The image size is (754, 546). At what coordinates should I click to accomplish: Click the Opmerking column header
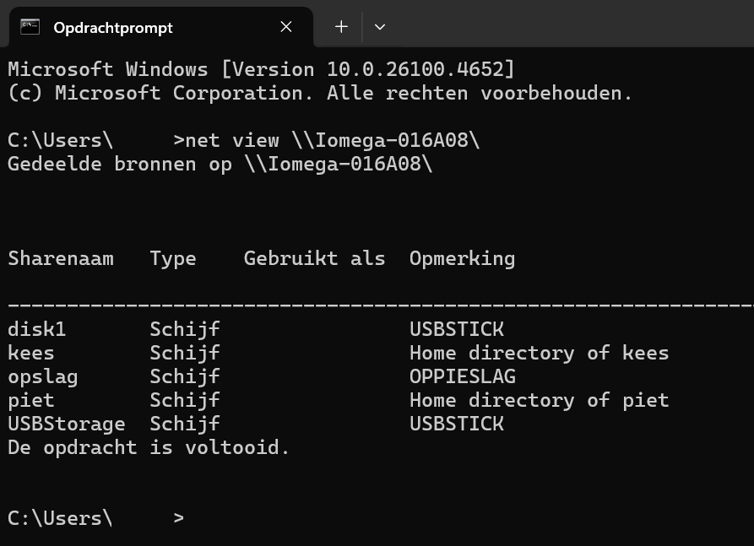[462, 259]
